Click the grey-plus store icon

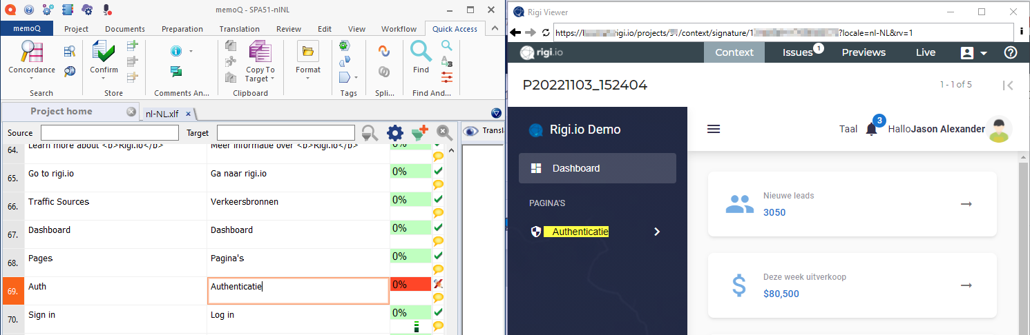(x=133, y=61)
